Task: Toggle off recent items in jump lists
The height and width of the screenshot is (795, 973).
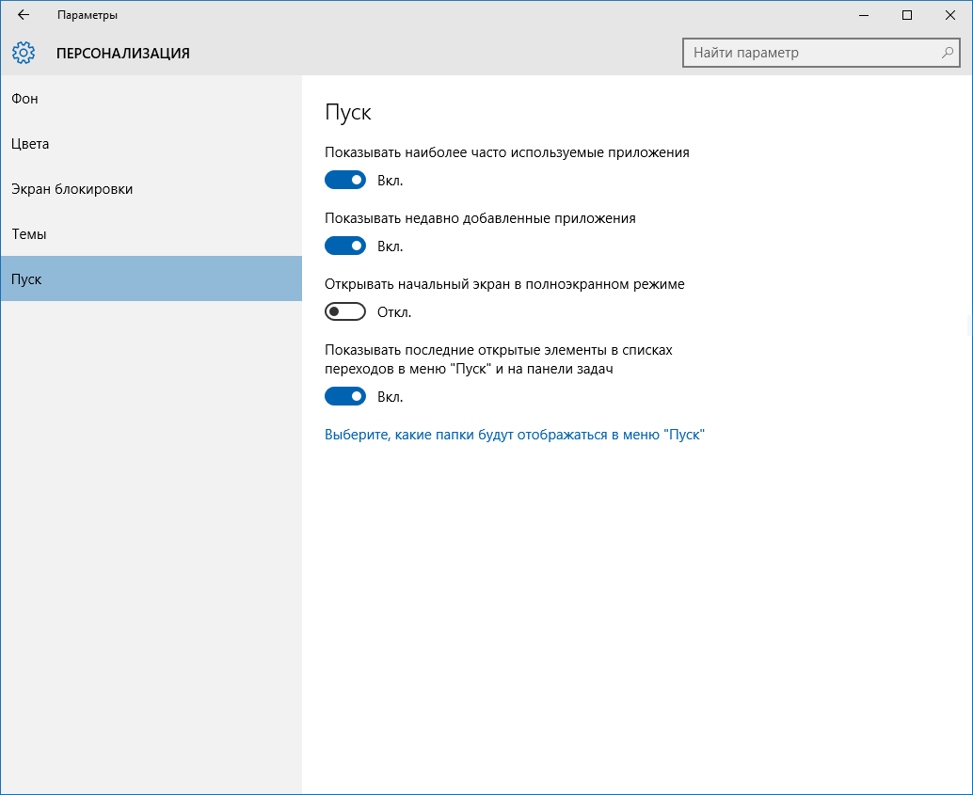Action: click(x=344, y=396)
